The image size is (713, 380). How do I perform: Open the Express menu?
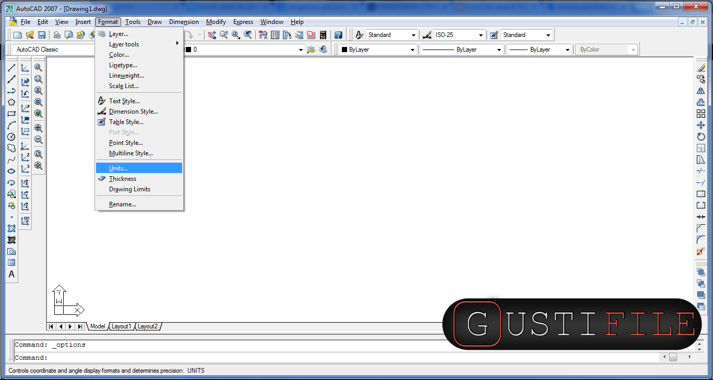pyautogui.click(x=243, y=22)
